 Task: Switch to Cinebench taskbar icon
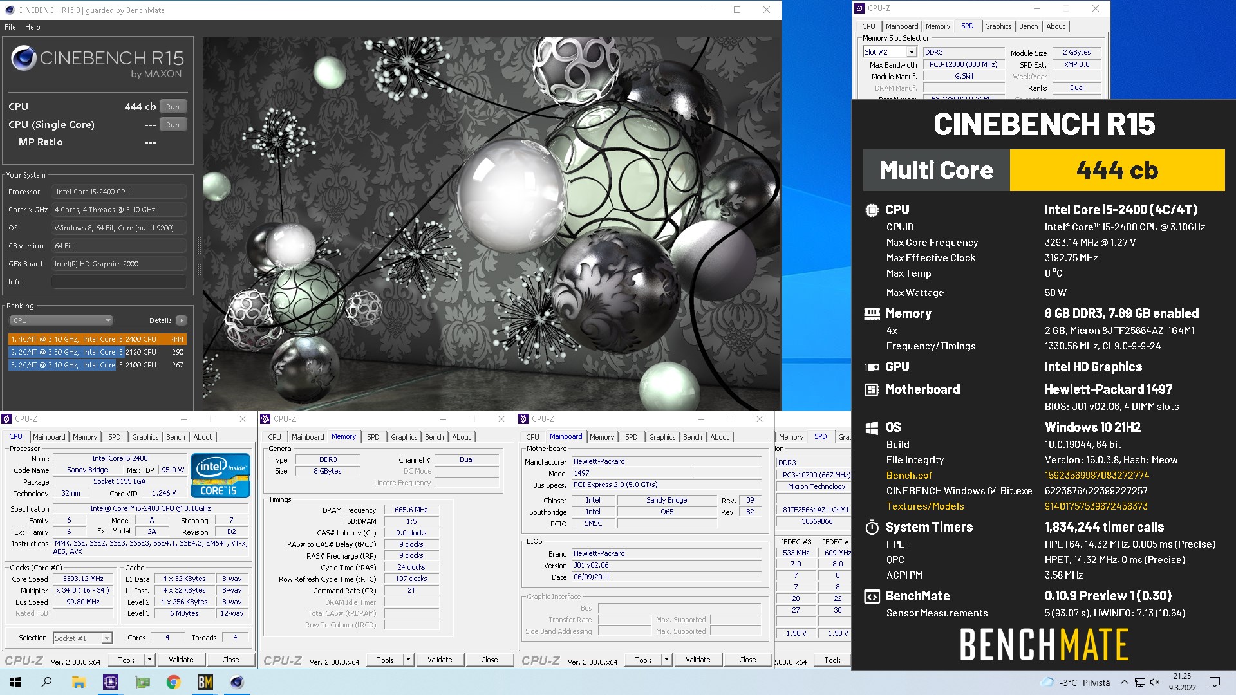(x=237, y=682)
